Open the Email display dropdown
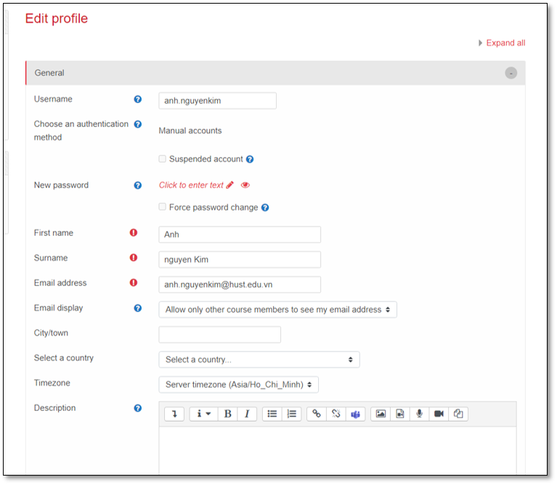 click(x=277, y=310)
